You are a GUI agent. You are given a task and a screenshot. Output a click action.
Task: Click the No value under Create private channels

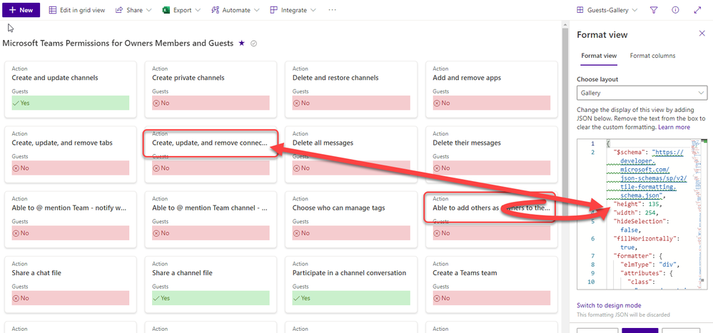[211, 103]
